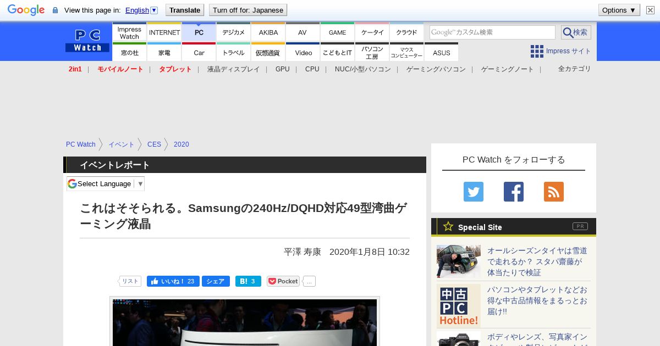Select the Video tab
The height and width of the screenshot is (346, 660).
point(302,52)
